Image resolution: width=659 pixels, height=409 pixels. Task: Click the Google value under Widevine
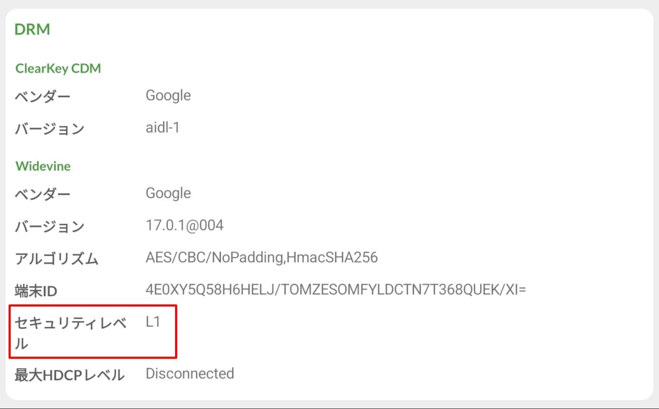pos(168,193)
